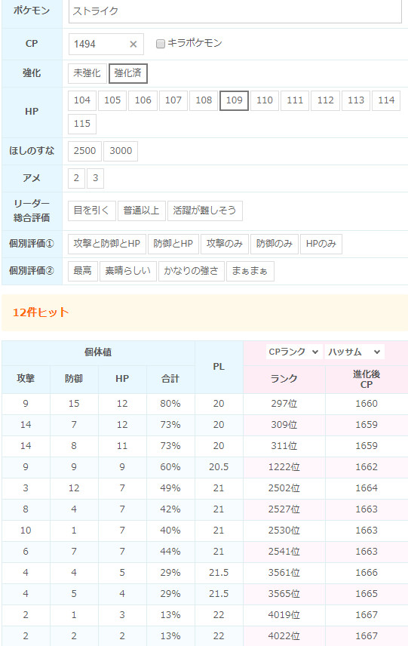Select the 未強化 option
This screenshot has height=646, width=408.
pos(87,73)
